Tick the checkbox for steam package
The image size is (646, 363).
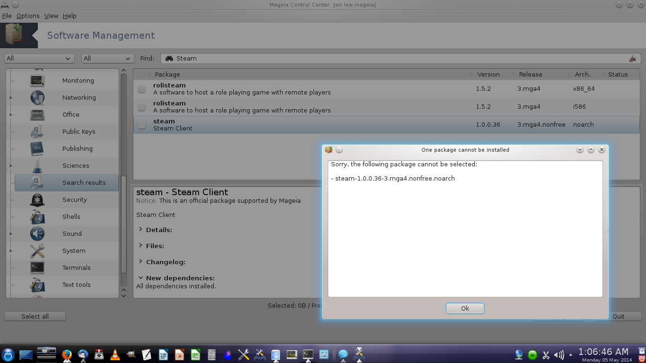pyautogui.click(x=141, y=125)
